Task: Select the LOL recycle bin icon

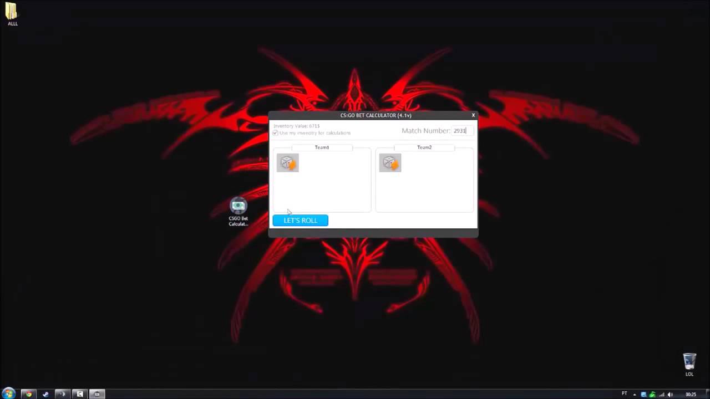Action: coord(689,365)
